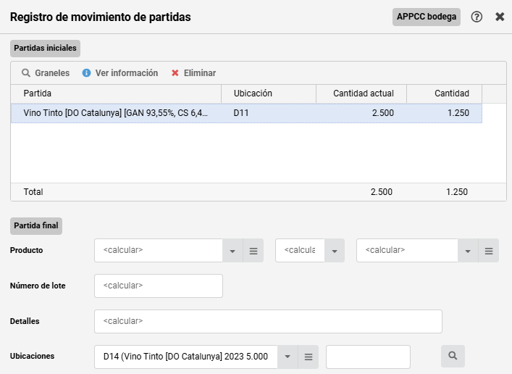Expand the third Producto dropdown arrow
The image size is (512, 374).
[x=468, y=251]
